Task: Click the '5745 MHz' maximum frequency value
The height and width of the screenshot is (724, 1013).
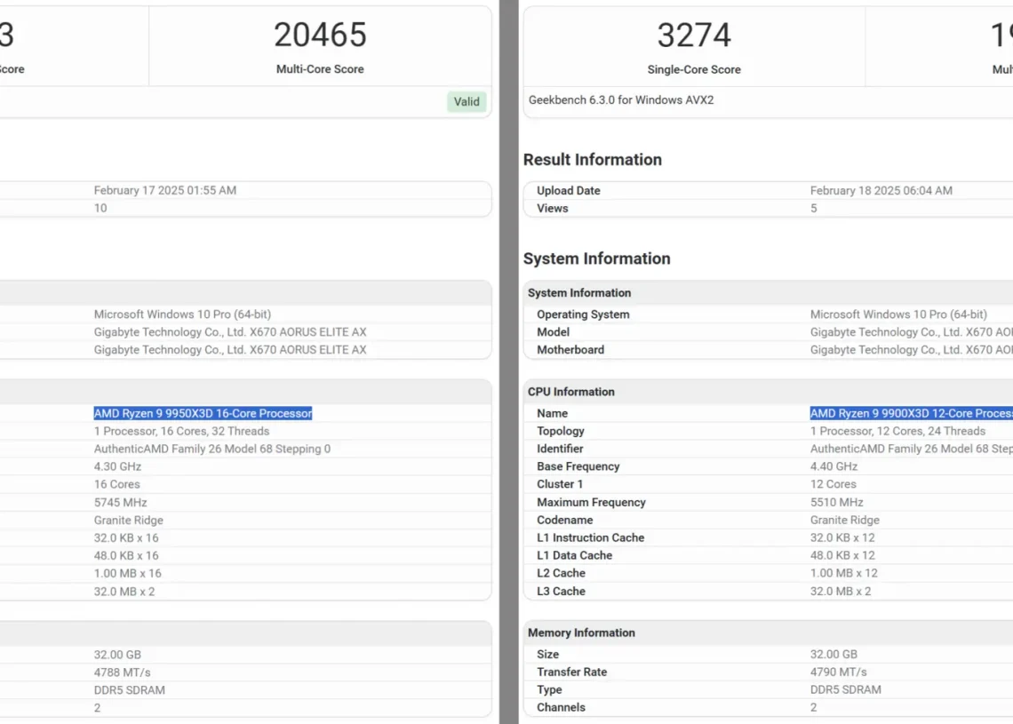Action: 120,503
